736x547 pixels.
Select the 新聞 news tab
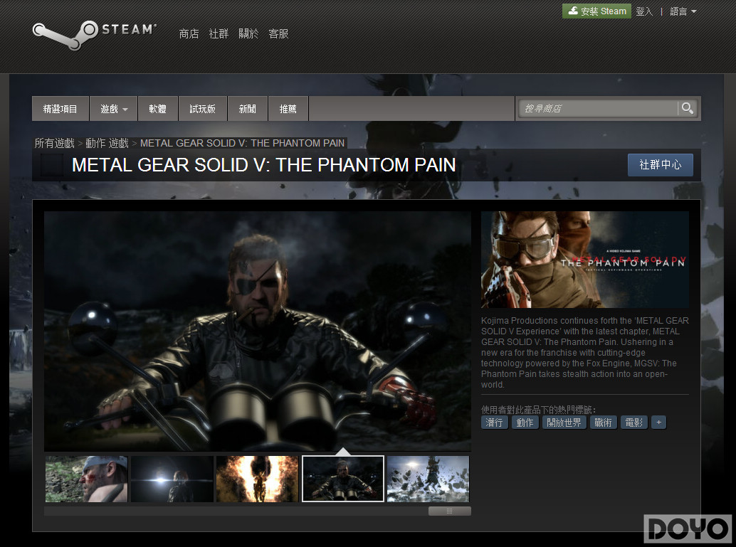pyautogui.click(x=248, y=109)
